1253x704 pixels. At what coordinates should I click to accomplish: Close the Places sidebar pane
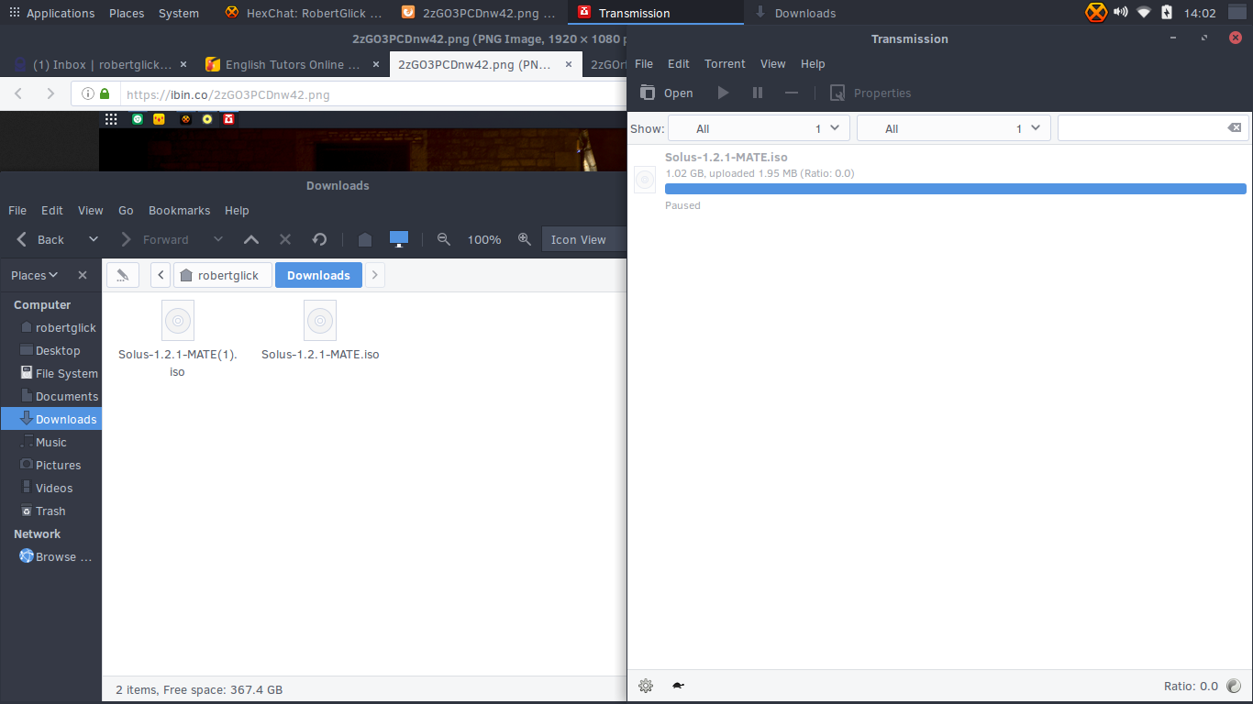83,275
